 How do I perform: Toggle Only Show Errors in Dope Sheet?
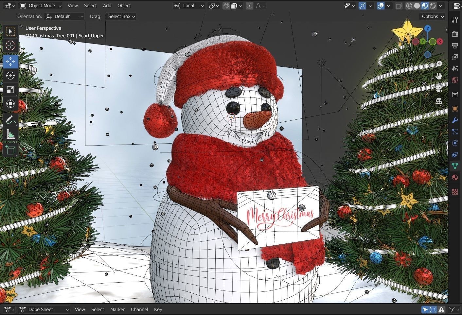pyautogui.click(x=441, y=309)
